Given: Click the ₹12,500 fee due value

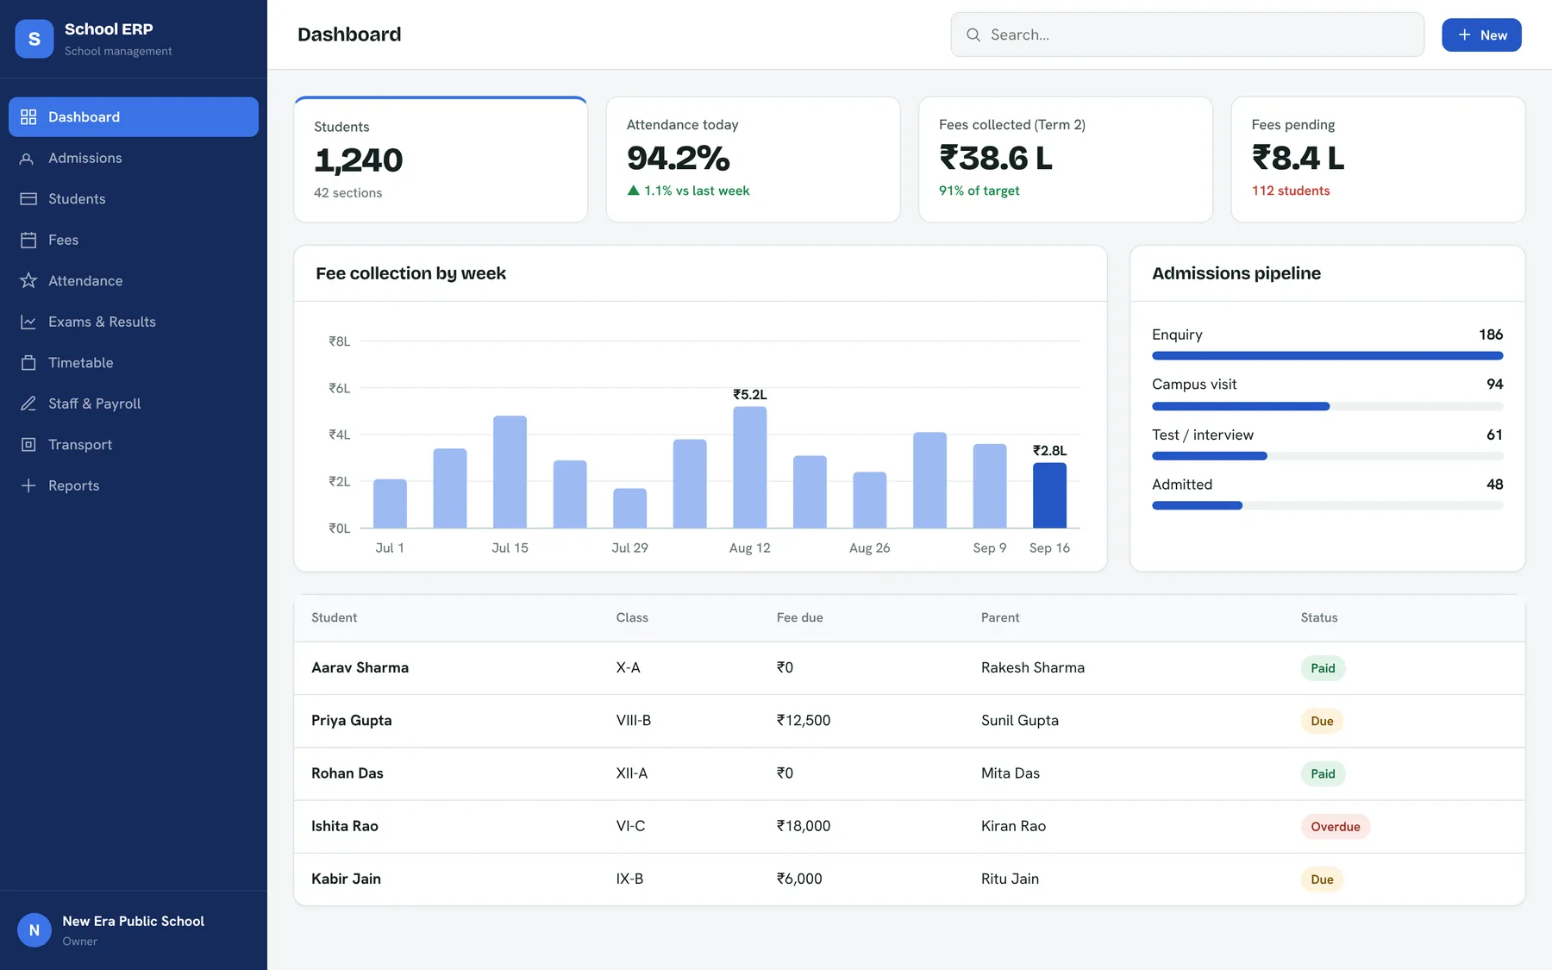Looking at the screenshot, I should [x=804, y=721].
